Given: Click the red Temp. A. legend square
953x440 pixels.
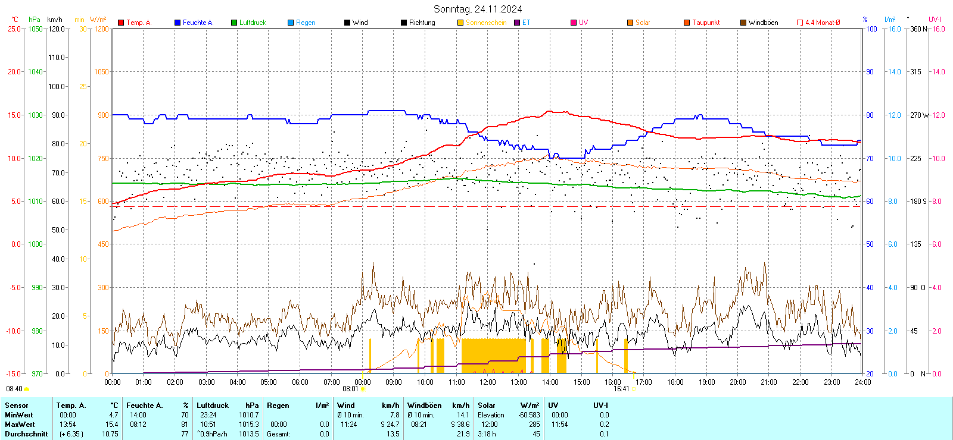Looking at the screenshot, I should click(x=121, y=23).
